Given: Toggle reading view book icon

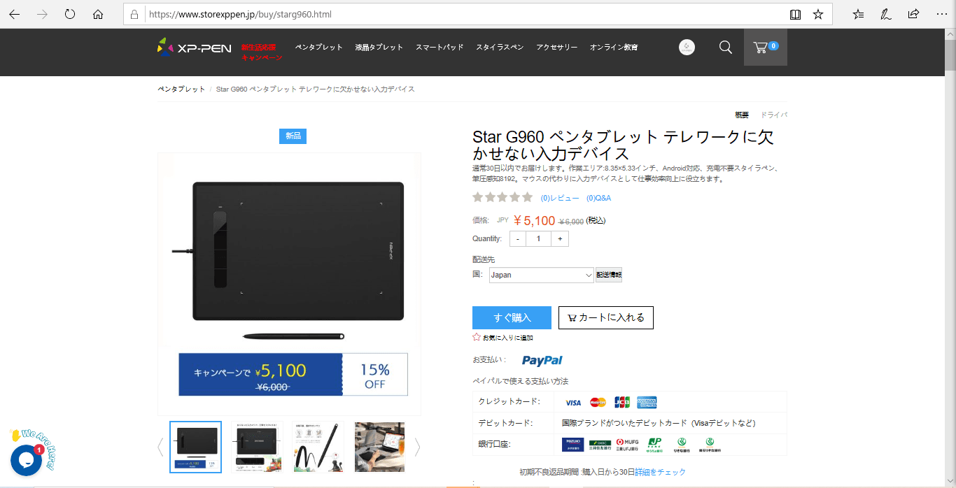Looking at the screenshot, I should [795, 14].
